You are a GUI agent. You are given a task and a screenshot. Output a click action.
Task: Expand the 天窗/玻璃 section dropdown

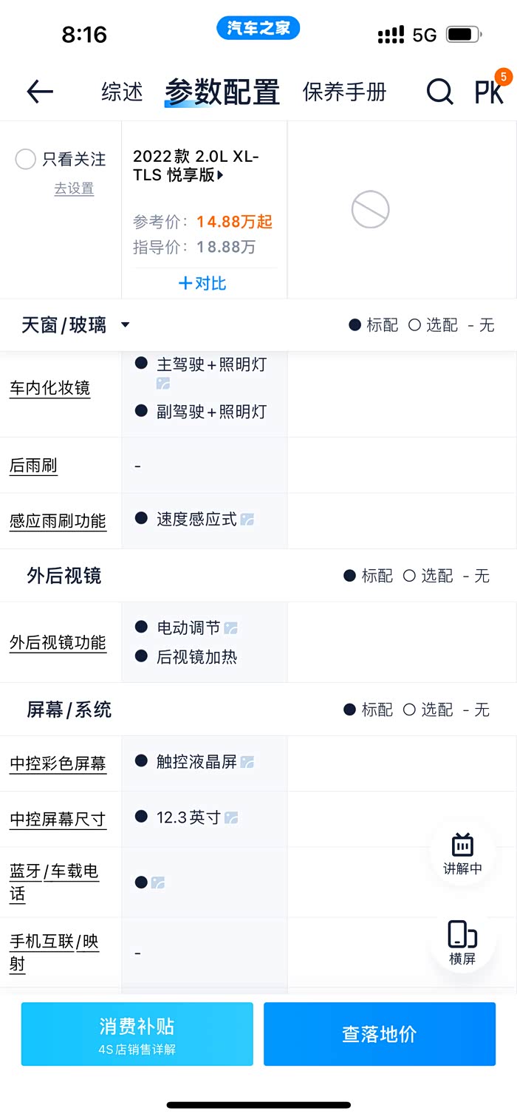(126, 325)
